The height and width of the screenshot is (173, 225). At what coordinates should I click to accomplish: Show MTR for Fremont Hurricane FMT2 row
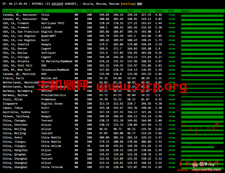pos(172,23)
